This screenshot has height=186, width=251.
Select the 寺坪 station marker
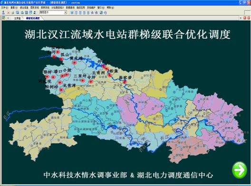pos(91,82)
